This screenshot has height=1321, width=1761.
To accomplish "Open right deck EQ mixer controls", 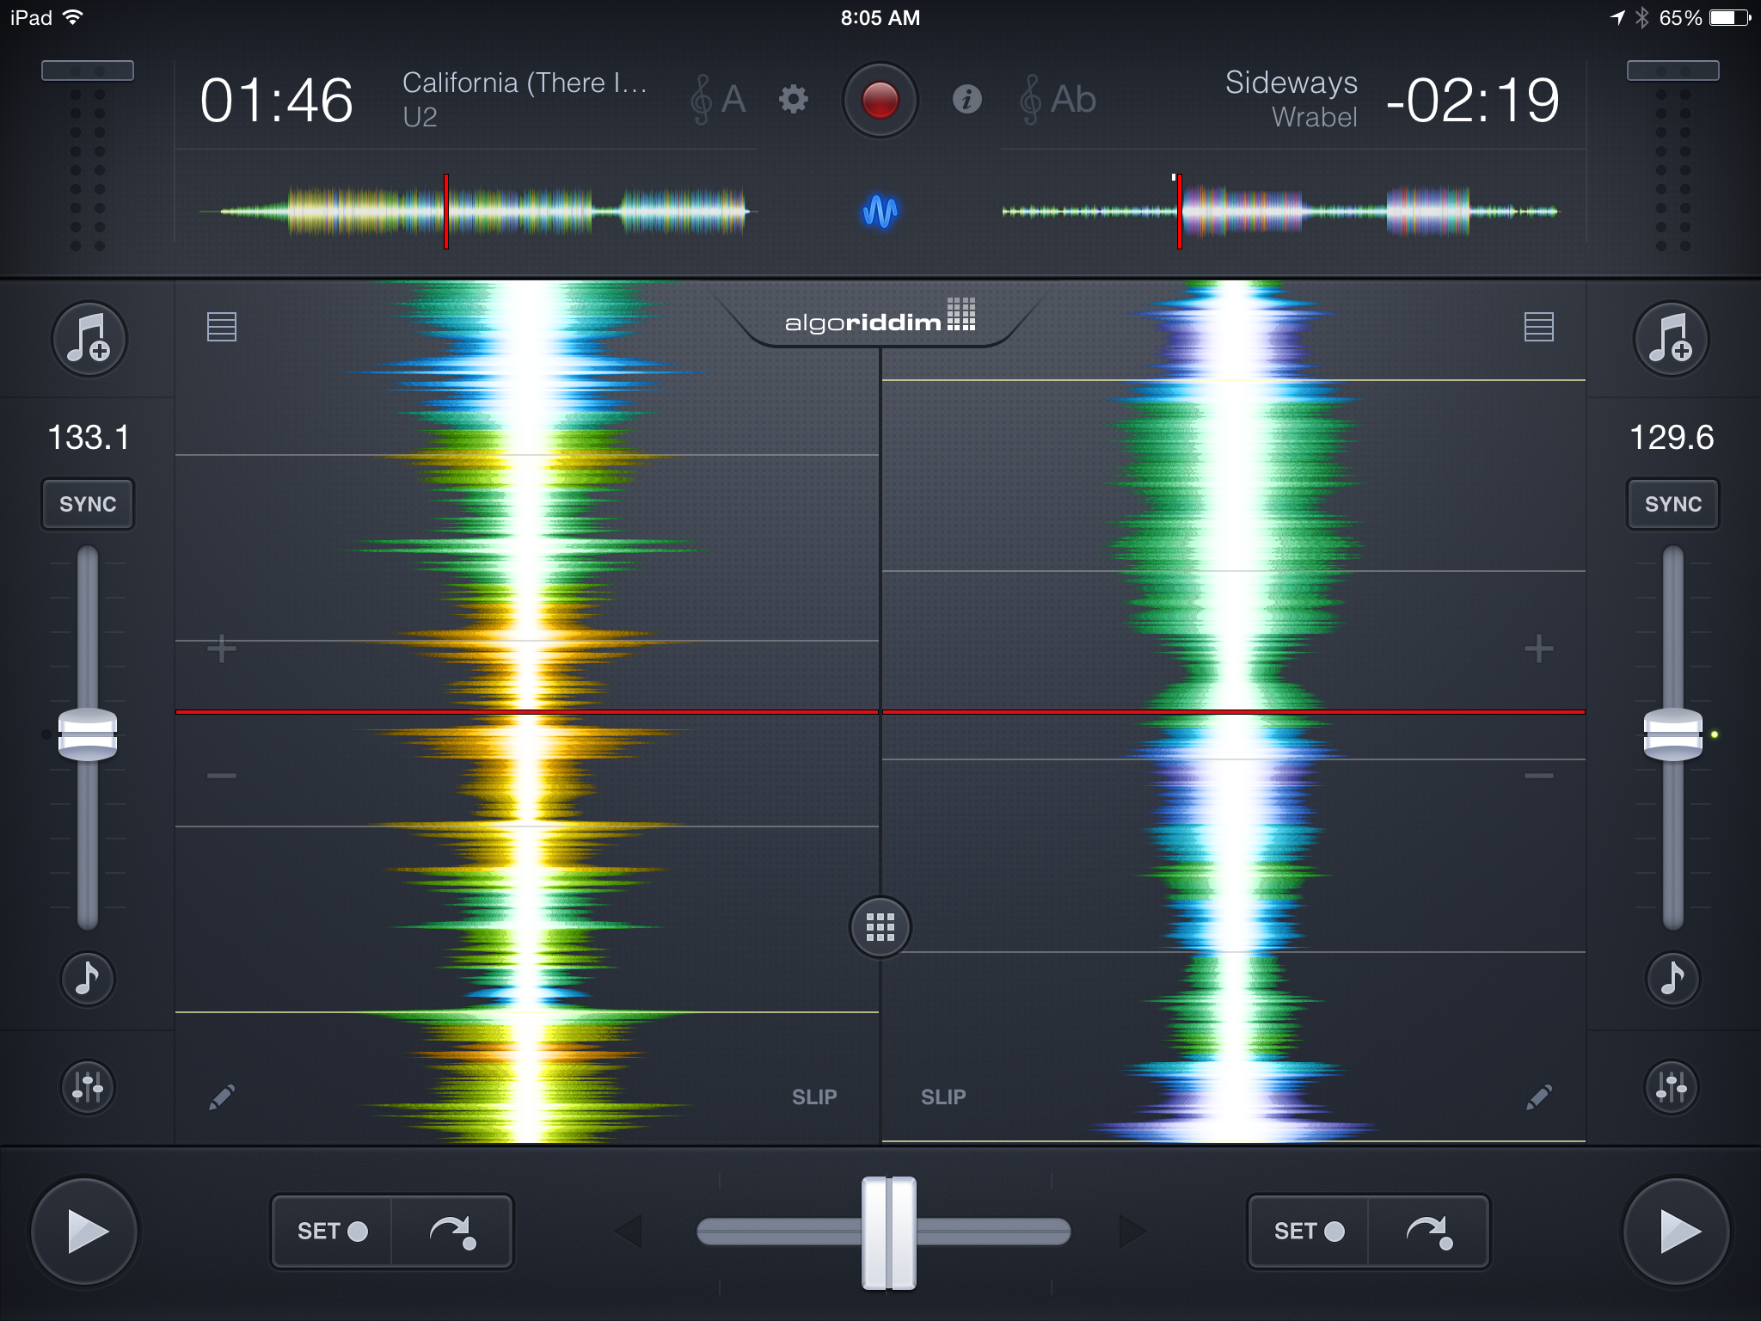I will (x=1672, y=1087).
